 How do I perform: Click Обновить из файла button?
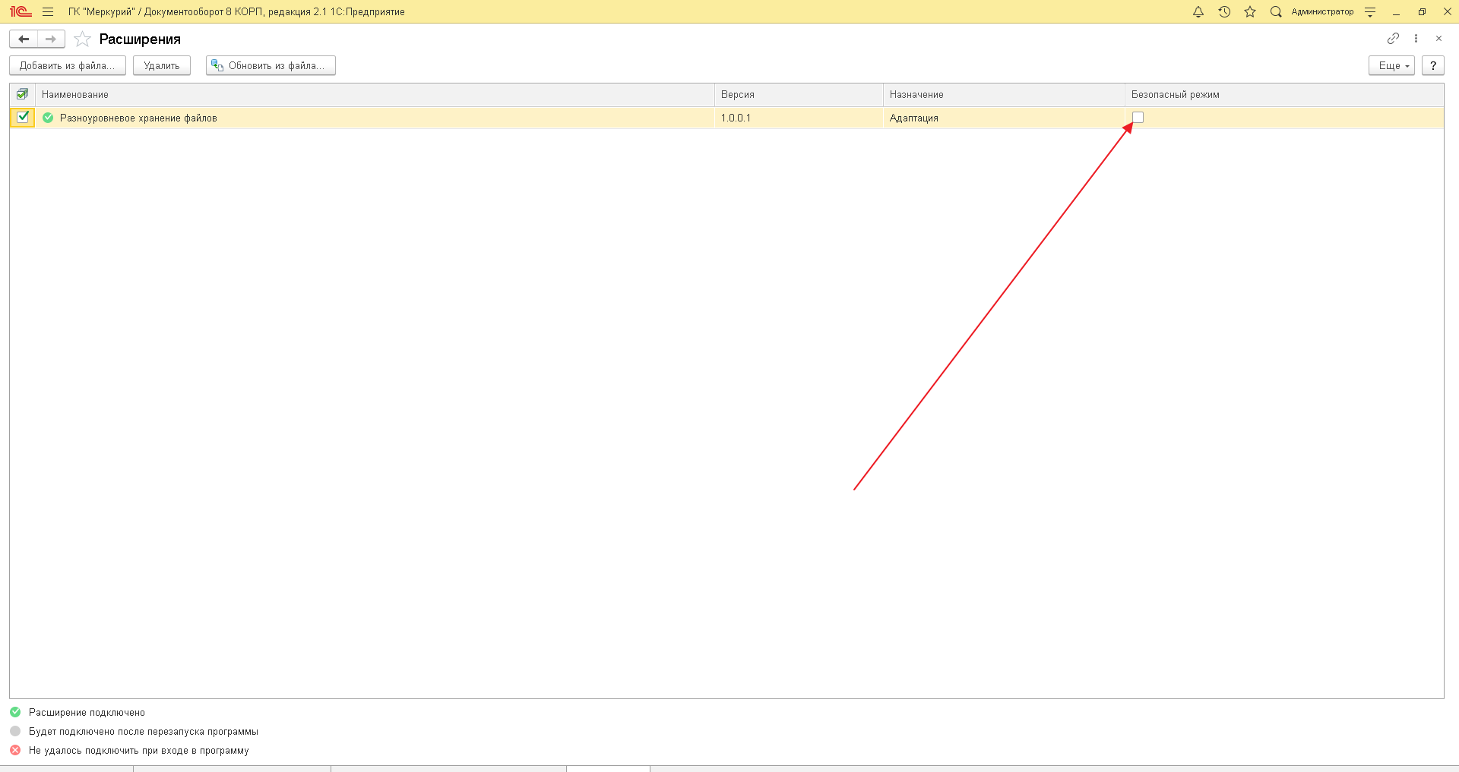click(x=271, y=65)
